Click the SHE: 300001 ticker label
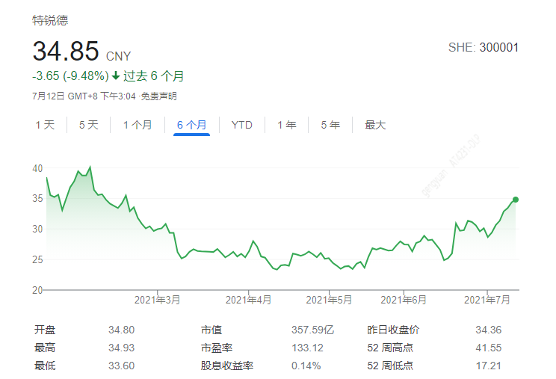The width and height of the screenshot is (556, 379). click(483, 48)
